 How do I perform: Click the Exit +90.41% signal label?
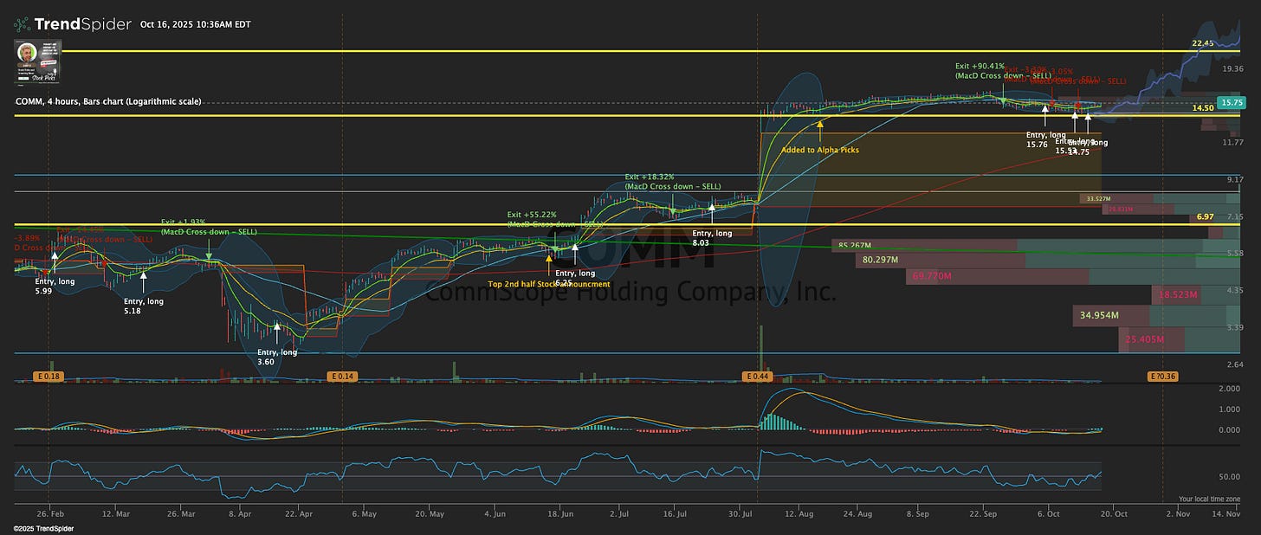coord(1004,70)
